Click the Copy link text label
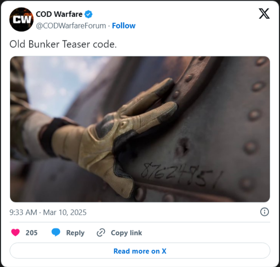This screenshot has height=267, width=280. coord(126,233)
